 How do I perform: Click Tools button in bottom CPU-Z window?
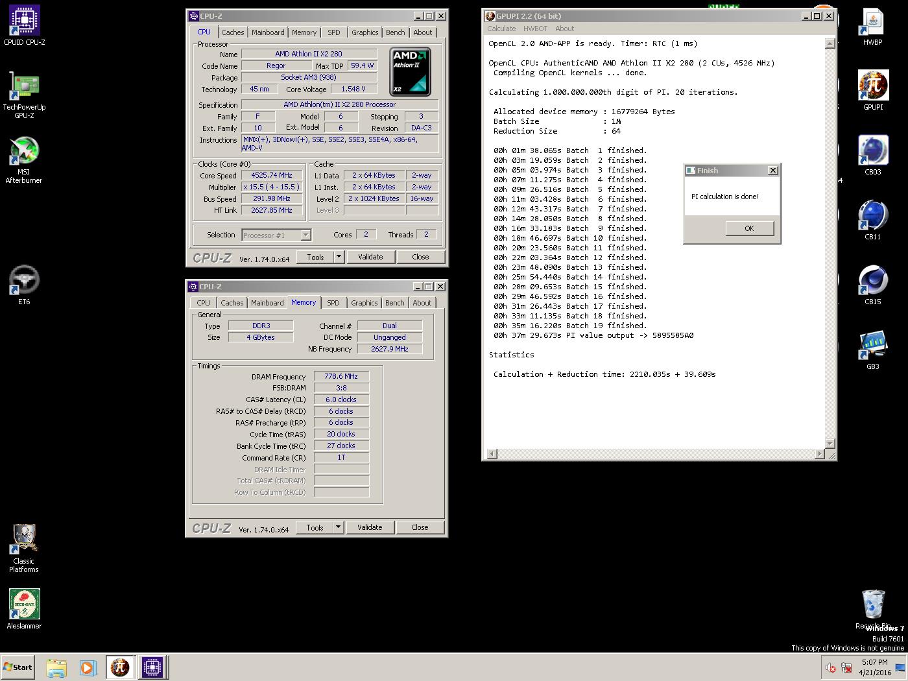pos(315,527)
